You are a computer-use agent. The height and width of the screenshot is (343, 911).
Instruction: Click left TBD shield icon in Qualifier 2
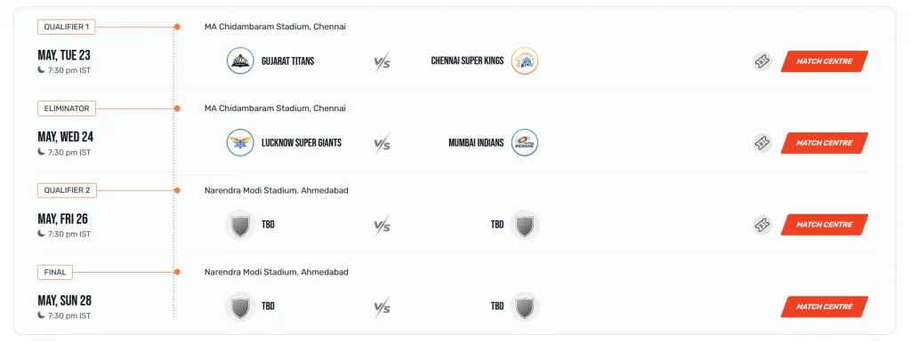point(240,225)
